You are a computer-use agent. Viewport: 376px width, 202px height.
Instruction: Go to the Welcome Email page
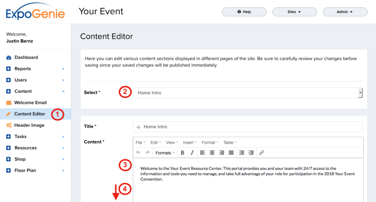tap(30, 103)
